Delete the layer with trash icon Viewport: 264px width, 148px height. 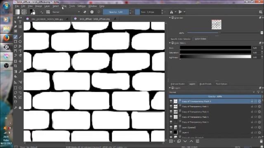pos(261,141)
